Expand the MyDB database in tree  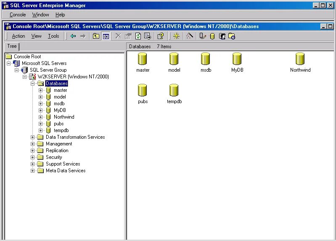40,110
